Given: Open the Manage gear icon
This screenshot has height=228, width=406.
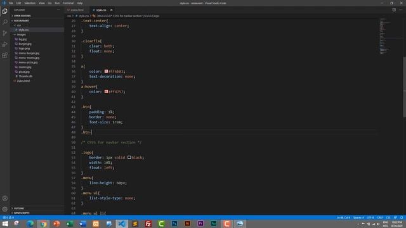Looking at the screenshot, I should click(x=5, y=209).
